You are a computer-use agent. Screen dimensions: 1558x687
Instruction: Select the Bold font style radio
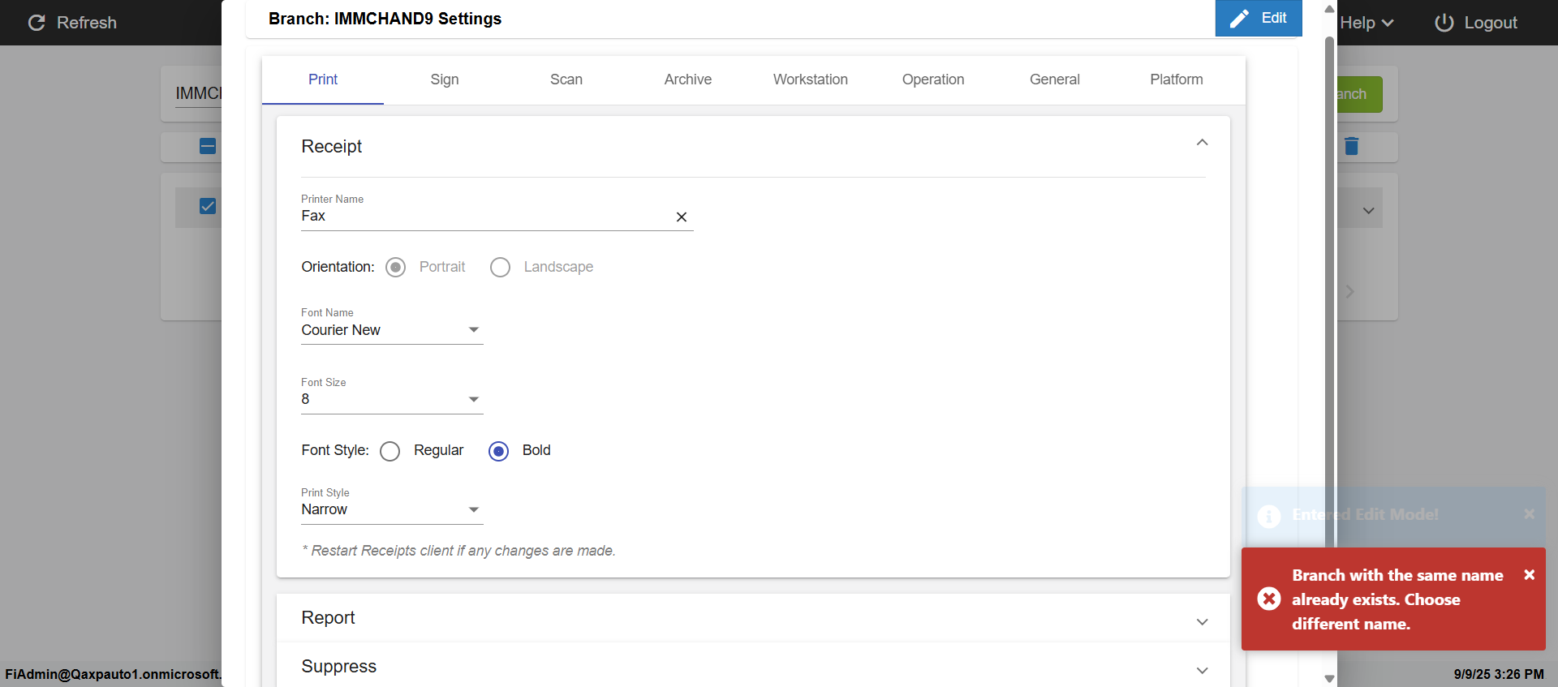tap(499, 451)
